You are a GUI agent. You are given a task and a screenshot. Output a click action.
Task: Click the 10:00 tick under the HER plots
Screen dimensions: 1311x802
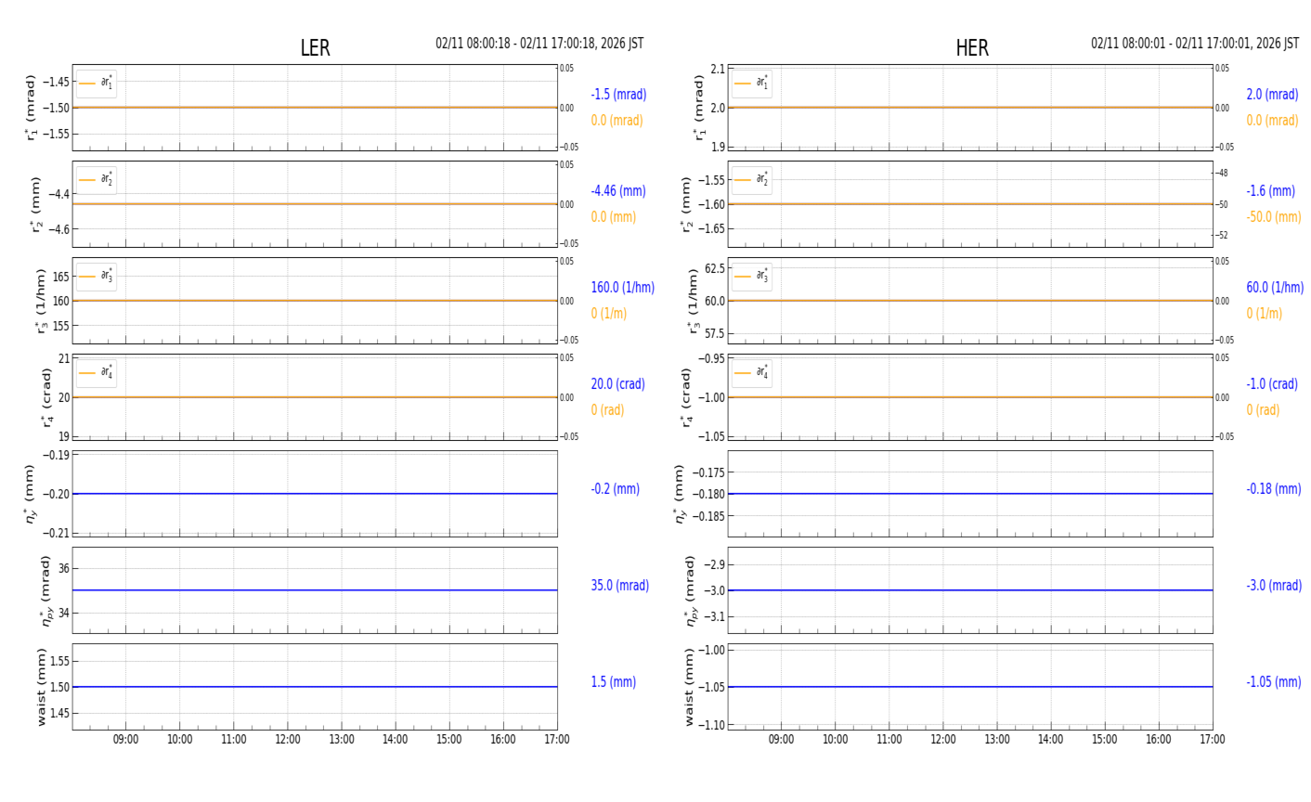coord(835,740)
